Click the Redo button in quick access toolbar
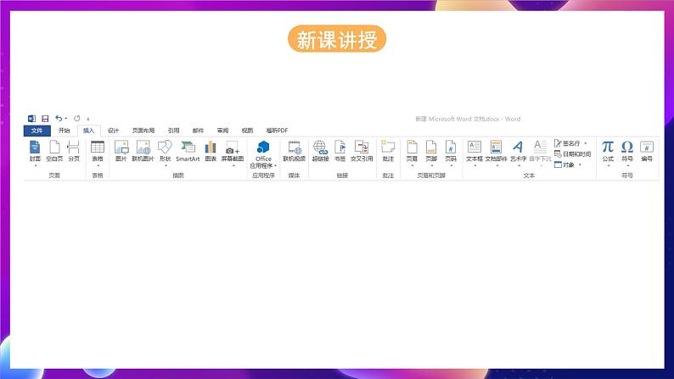The height and width of the screenshot is (379, 674). tap(77, 119)
